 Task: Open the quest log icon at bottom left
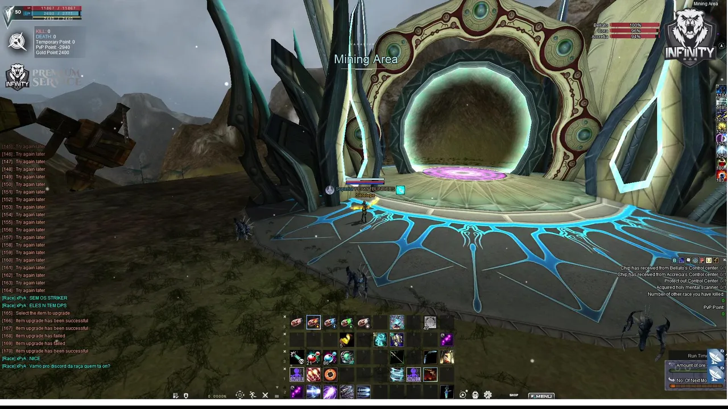(176, 396)
